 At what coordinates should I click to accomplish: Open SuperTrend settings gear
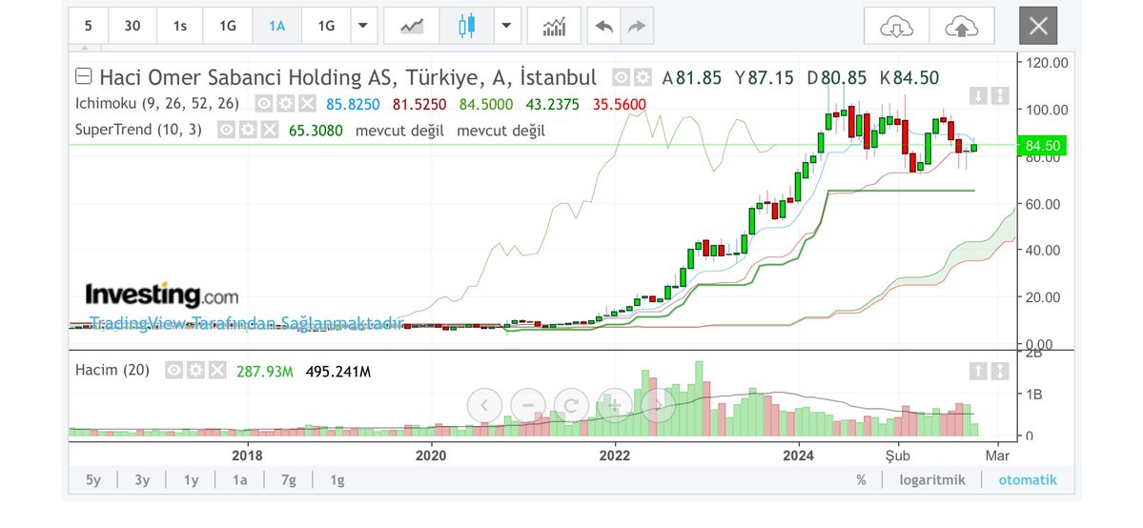pos(249,130)
